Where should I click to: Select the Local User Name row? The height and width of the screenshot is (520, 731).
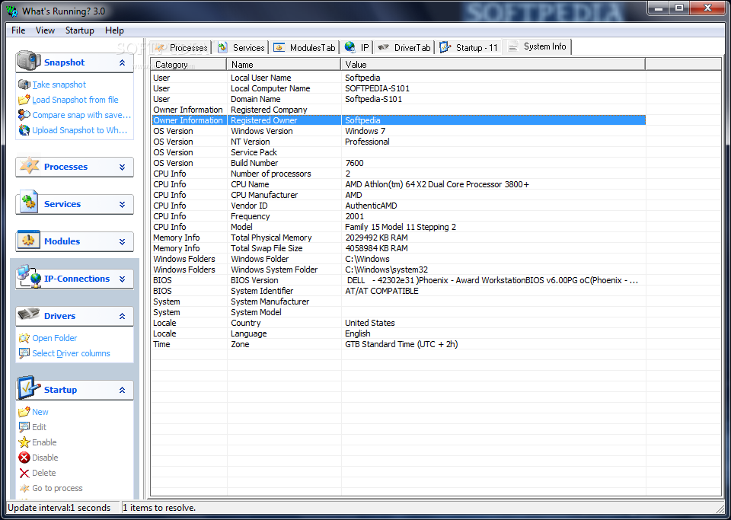398,78
